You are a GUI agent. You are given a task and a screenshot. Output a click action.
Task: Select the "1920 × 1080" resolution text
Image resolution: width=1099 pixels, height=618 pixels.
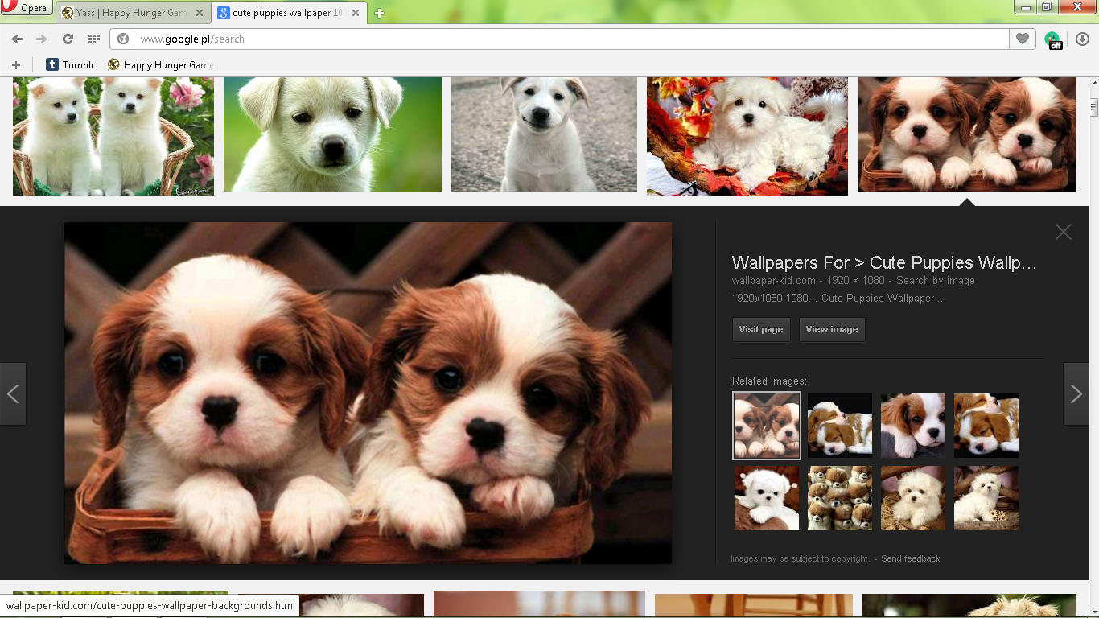[855, 281]
